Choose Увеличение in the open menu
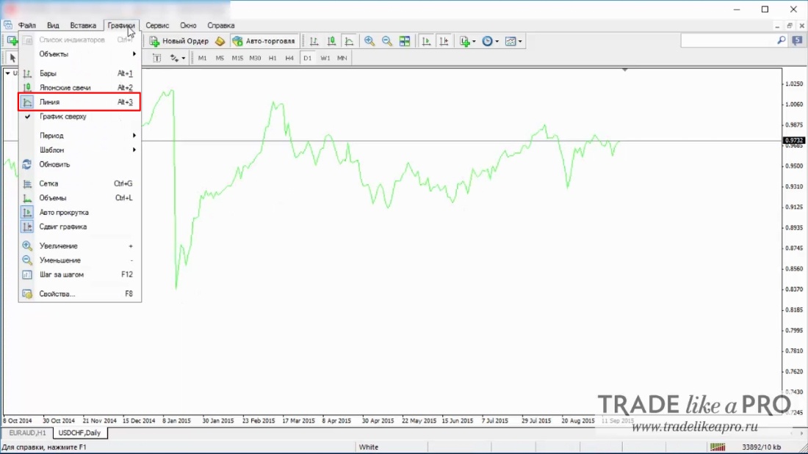This screenshot has height=454, width=808. [x=80, y=246]
